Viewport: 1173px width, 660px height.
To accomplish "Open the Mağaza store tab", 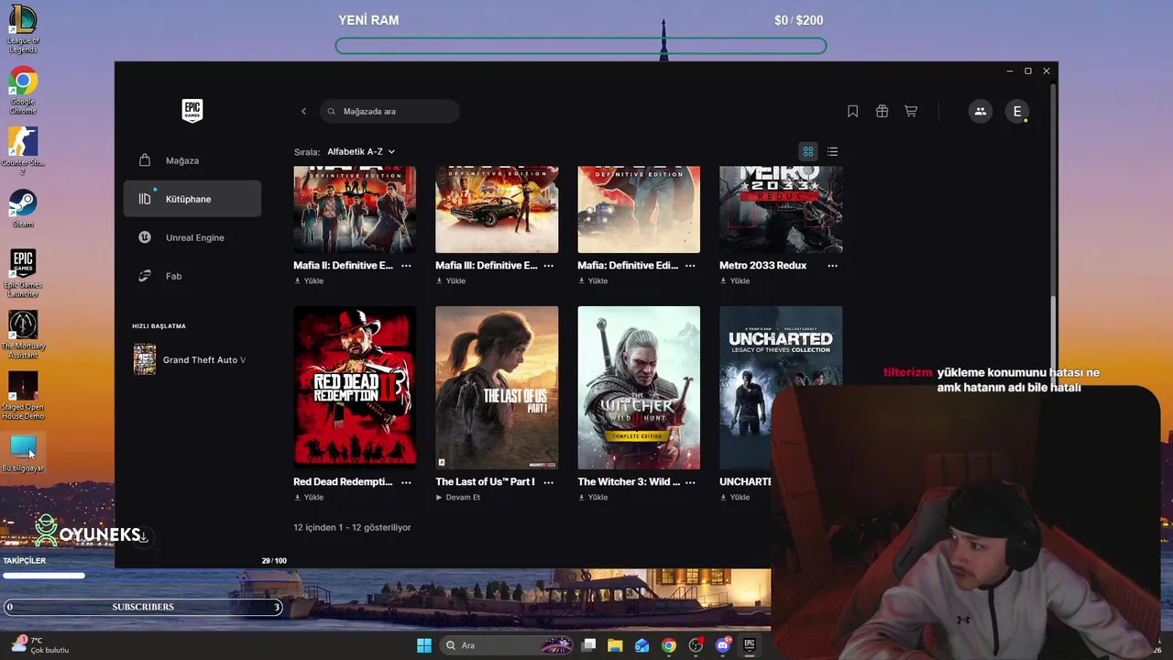I will click(x=192, y=160).
